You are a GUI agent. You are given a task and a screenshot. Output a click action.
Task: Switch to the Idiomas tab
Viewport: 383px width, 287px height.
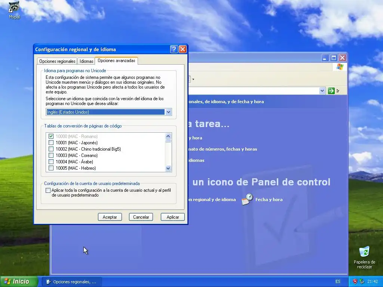pos(86,61)
